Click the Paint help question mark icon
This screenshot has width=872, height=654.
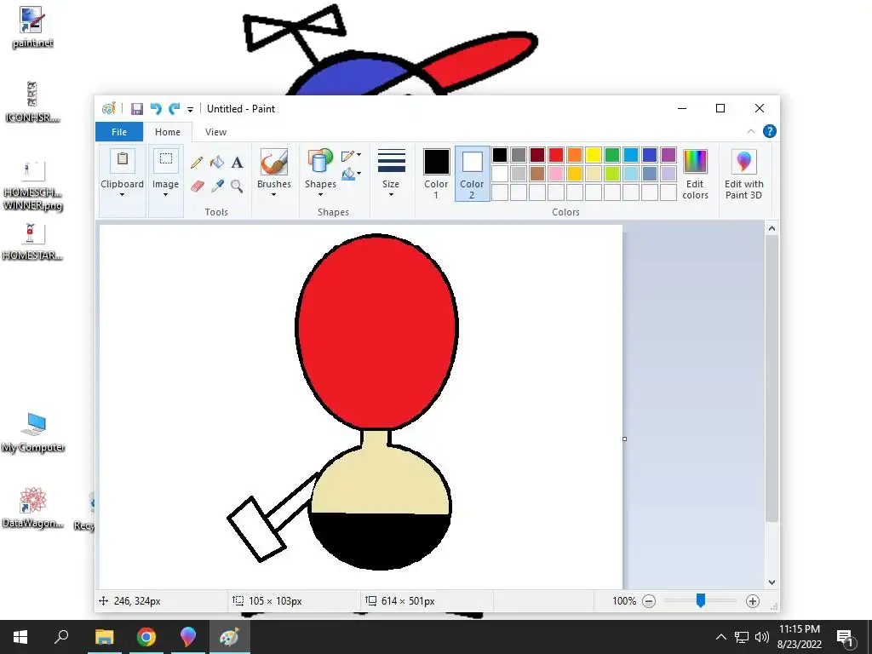point(770,131)
